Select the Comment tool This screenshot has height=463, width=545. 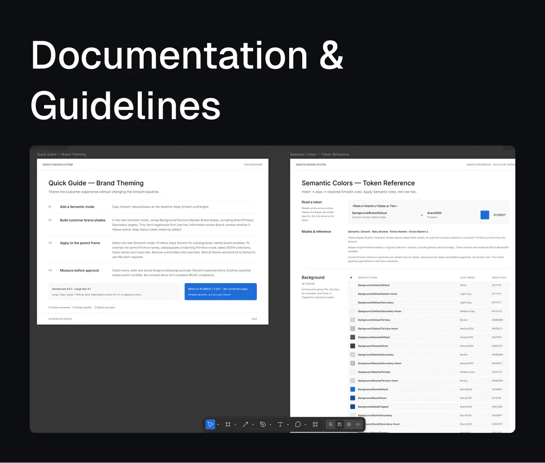[298, 425]
